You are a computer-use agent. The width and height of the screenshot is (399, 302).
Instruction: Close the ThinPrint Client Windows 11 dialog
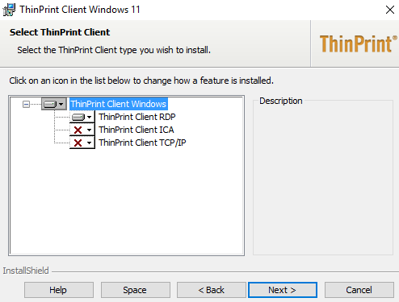(x=390, y=10)
